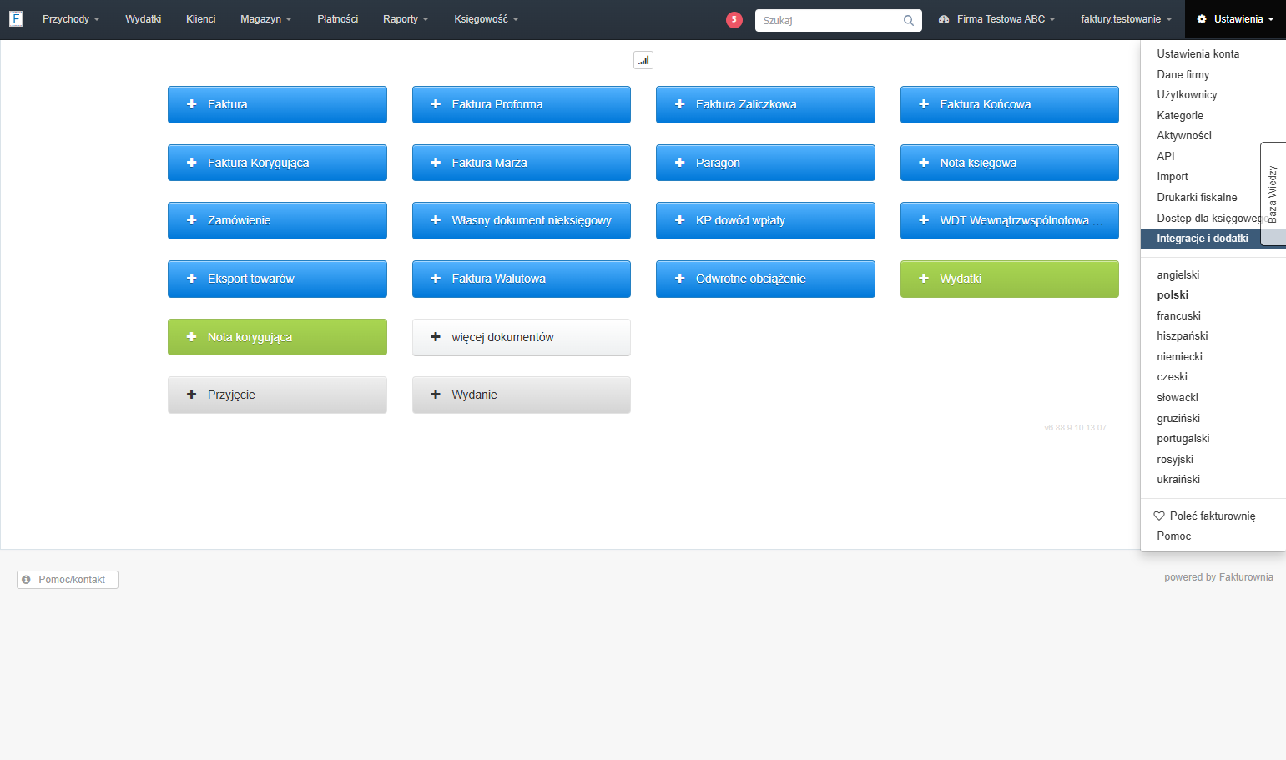The image size is (1286, 760).
Task: Go to Klienci in the navbar
Action: tap(201, 19)
